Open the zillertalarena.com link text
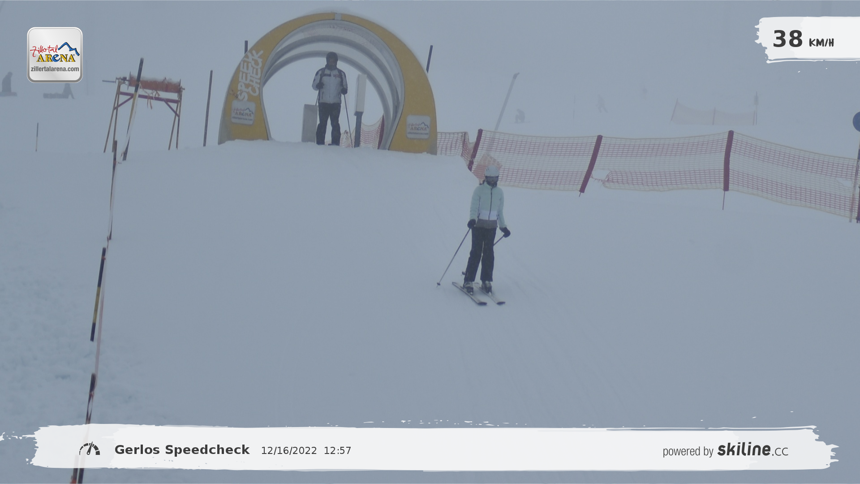 55,69
